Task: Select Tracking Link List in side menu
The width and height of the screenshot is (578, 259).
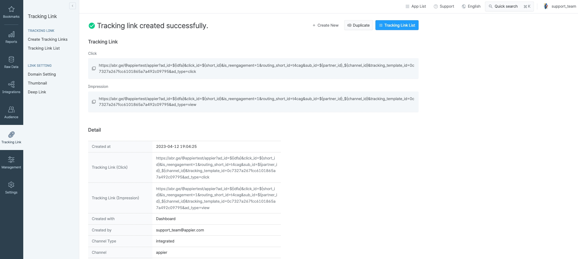Action: tap(44, 48)
